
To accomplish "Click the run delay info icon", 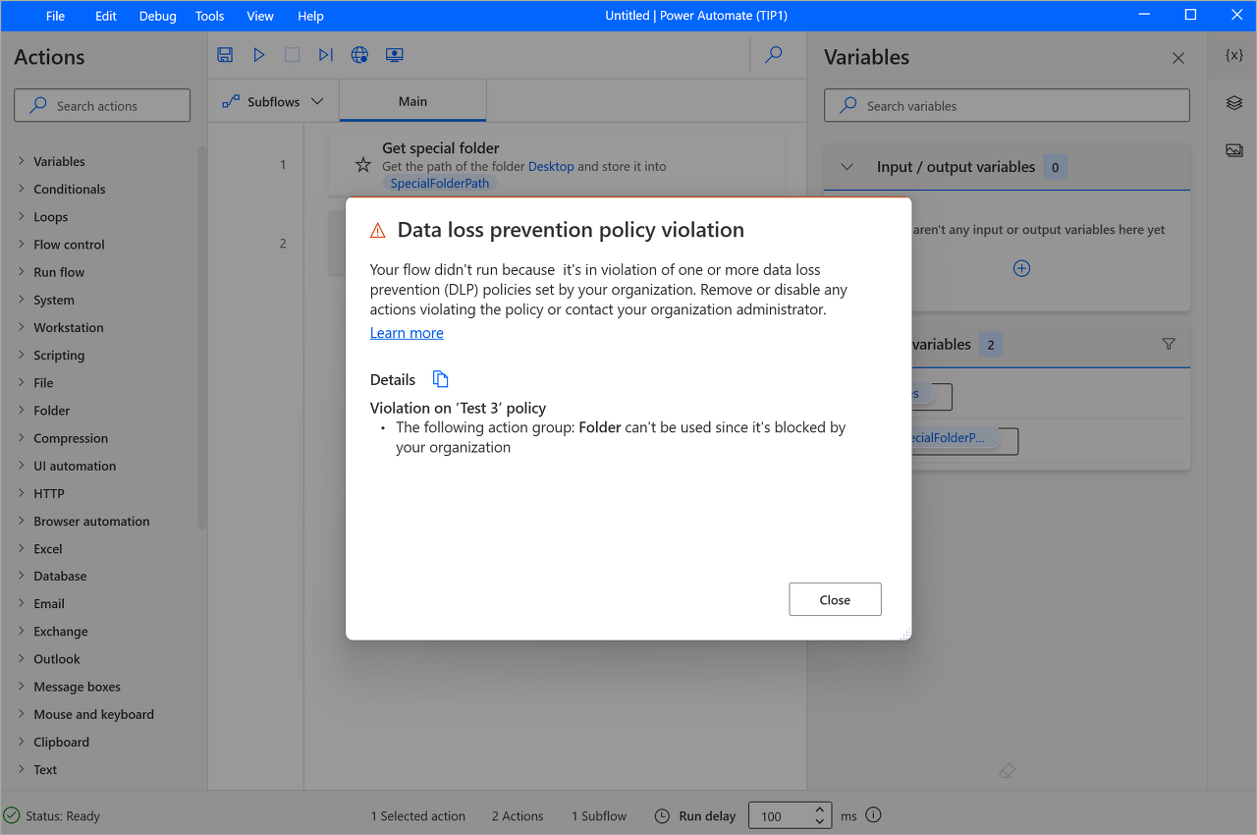I will pyautogui.click(x=873, y=814).
